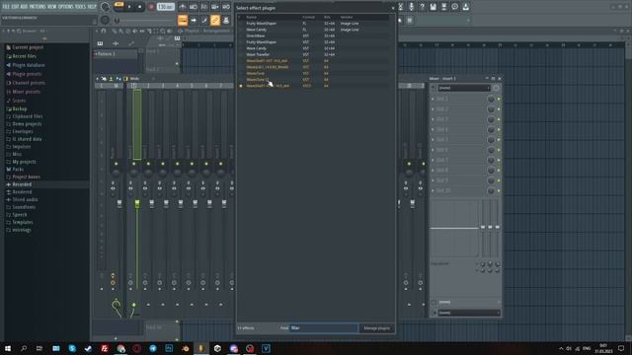Open effect slot preset dropdown in the Mixer Insert panel

tap(463, 88)
